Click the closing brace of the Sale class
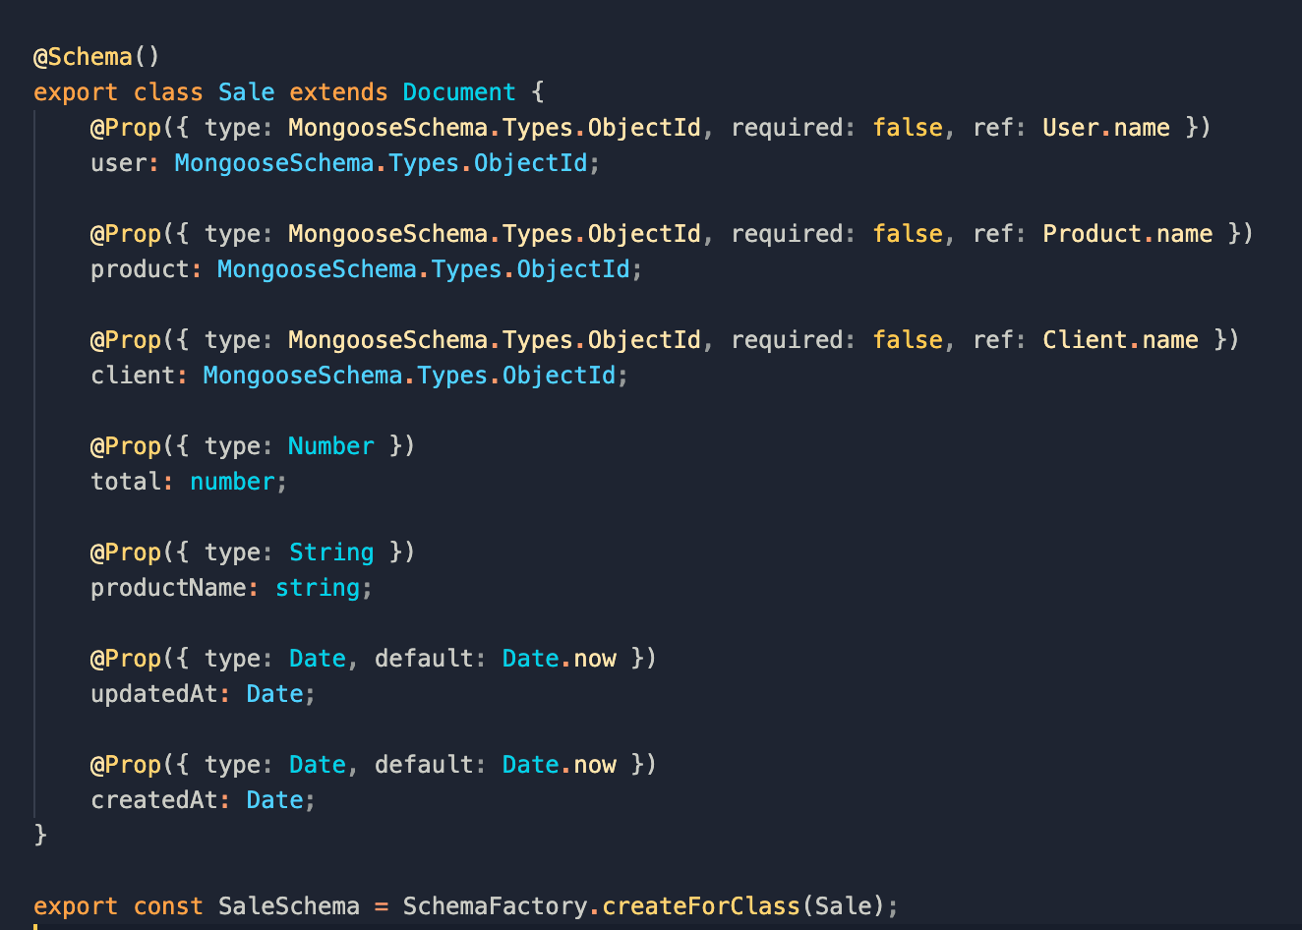1302x930 pixels. (x=39, y=835)
